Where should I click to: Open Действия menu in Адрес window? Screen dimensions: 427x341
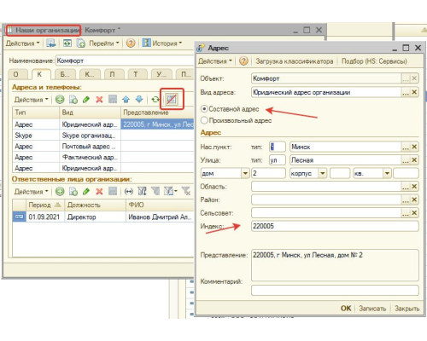pos(215,61)
